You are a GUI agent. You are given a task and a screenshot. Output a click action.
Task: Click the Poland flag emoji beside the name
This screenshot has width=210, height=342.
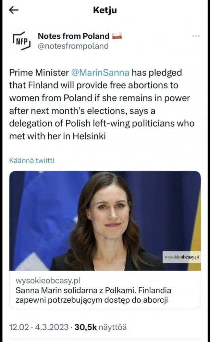click(117, 36)
